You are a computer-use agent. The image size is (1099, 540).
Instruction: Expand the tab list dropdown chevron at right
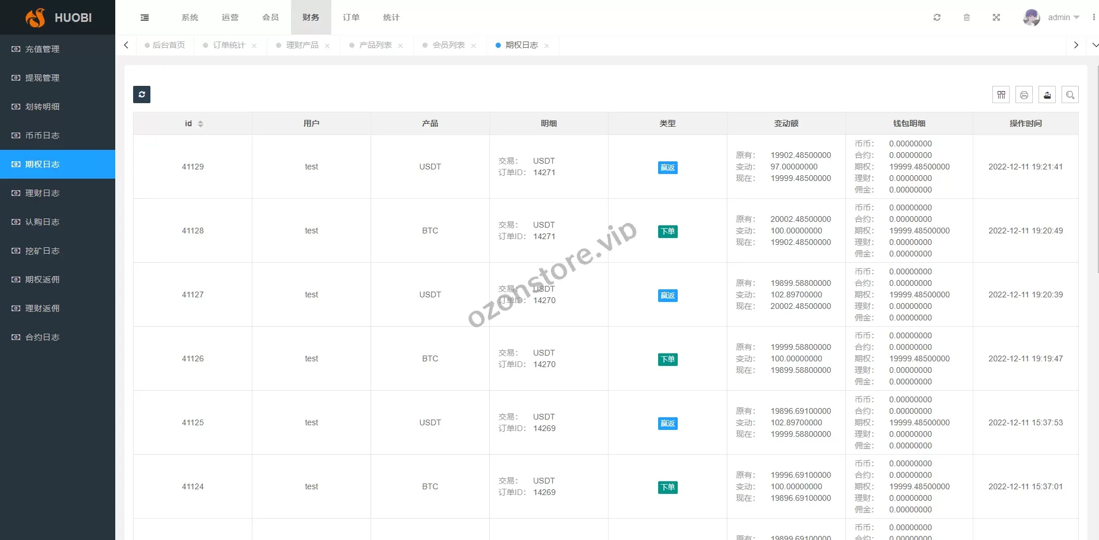(1095, 45)
